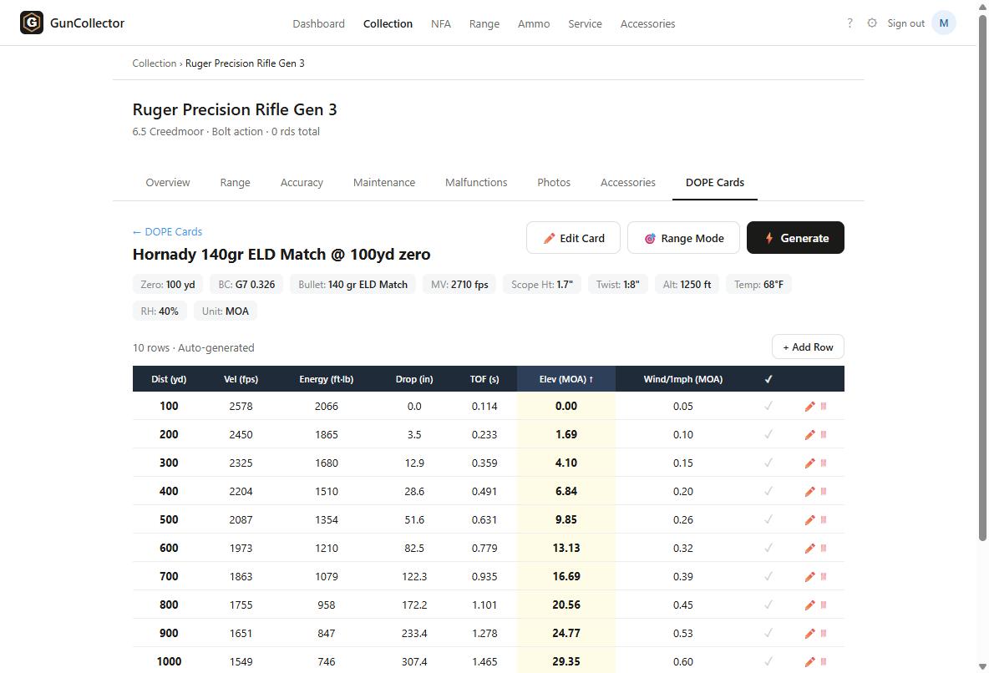The width and height of the screenshot is (989, 673).
Task: Edit the 700 yd row pencil icon
Action: [810, 576]
